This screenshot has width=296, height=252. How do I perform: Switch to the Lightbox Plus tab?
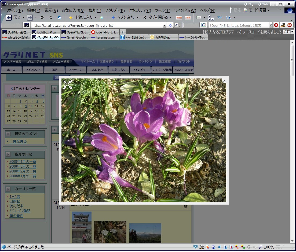46,32
